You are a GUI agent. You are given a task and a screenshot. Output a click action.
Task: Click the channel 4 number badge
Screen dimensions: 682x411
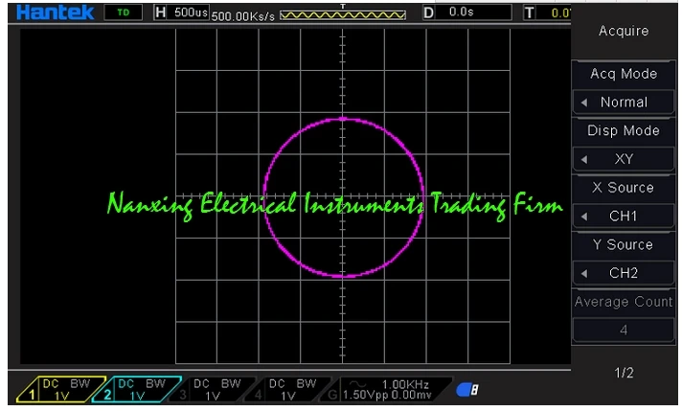point(259,395)
